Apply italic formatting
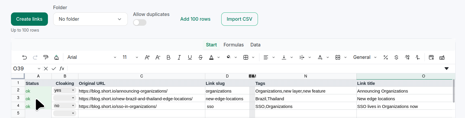465x118 pixels. pos(179,57)
